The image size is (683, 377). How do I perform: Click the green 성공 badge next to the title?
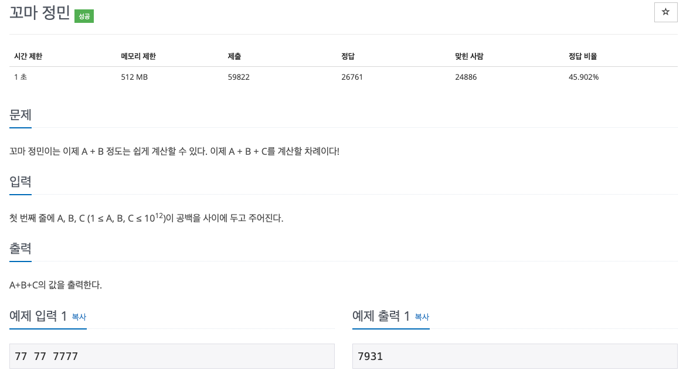tap(85, 16)
